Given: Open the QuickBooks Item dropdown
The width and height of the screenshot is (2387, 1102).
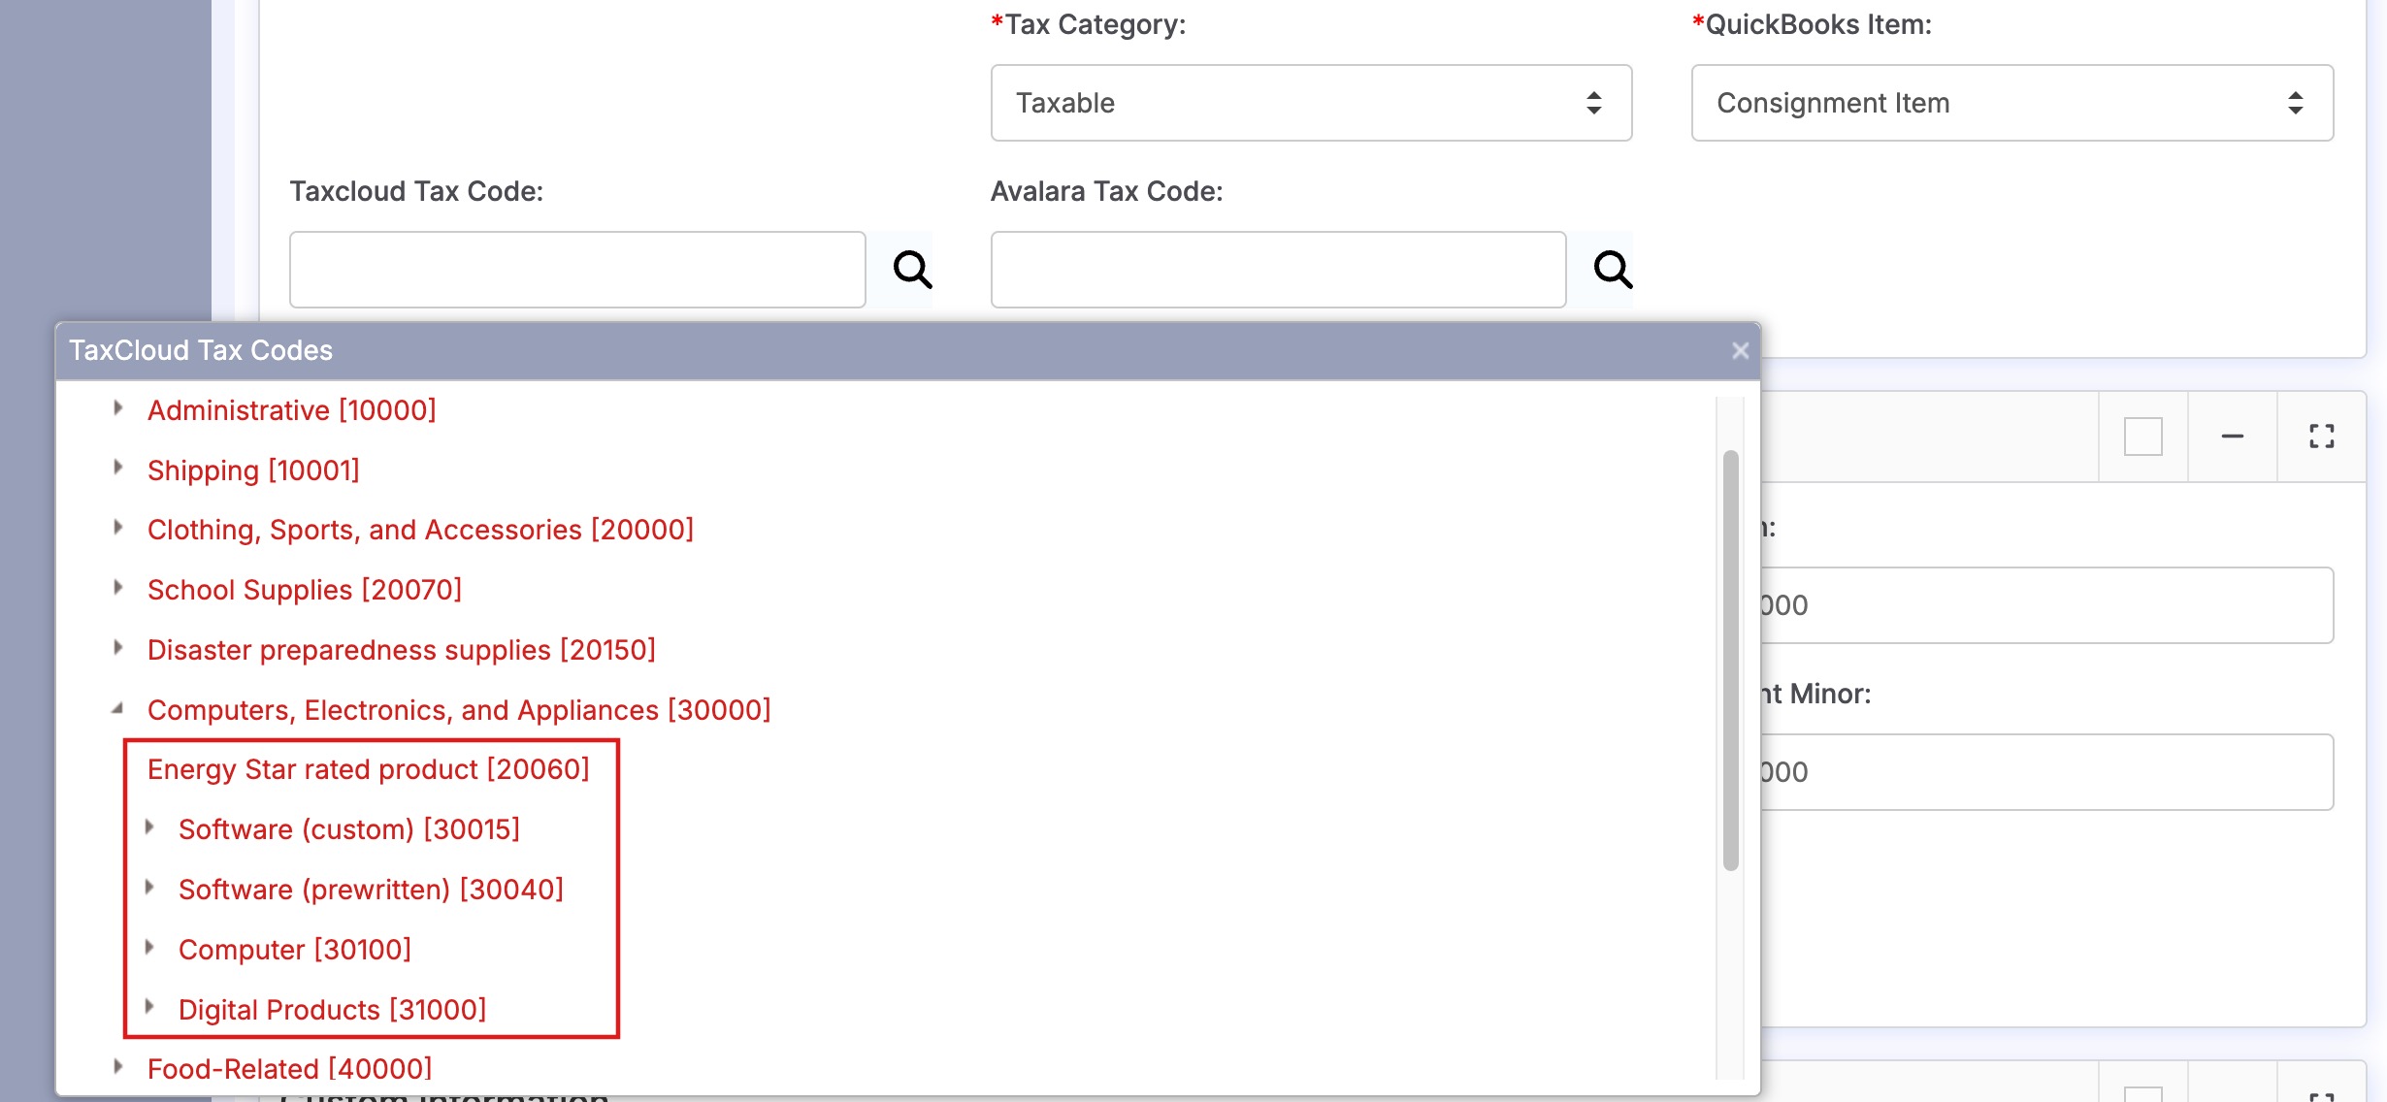Looking at the screenshot, I should click(2011, 103).
